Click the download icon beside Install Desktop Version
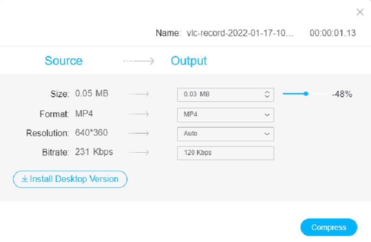371x242 pixels. pyautogui.click(x=25, y=179)
